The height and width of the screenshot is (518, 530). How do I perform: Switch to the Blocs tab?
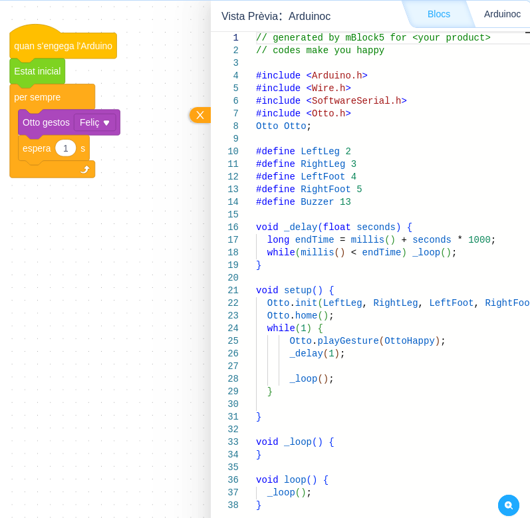pos(438,14)
